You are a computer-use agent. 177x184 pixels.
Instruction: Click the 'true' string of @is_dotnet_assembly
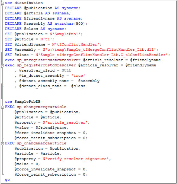[78, 76]
